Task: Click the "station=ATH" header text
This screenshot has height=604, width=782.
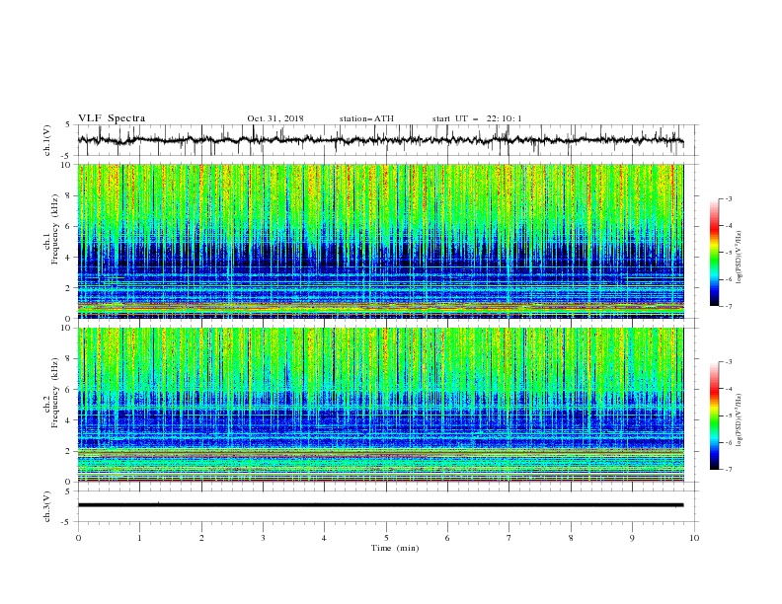Action: pyautogui.click(x=366, y=118)
